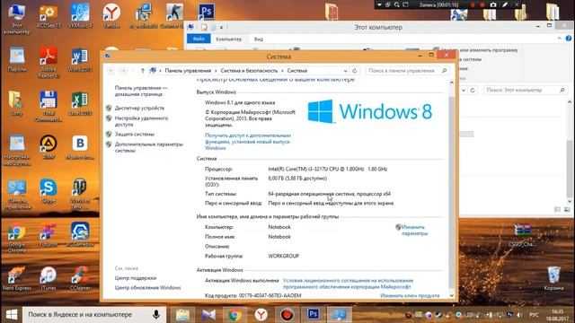Expand address dropdown in Этот компьютер window
Screen dimensions: 575x323
(x=464, y=90)
